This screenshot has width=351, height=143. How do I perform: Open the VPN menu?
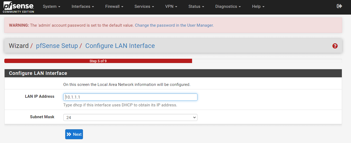tap(171, 6)
